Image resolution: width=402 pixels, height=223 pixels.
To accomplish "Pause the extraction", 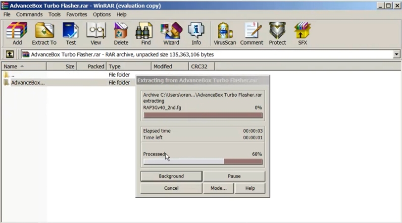I will pyautogui.click(x=234, y=176).
